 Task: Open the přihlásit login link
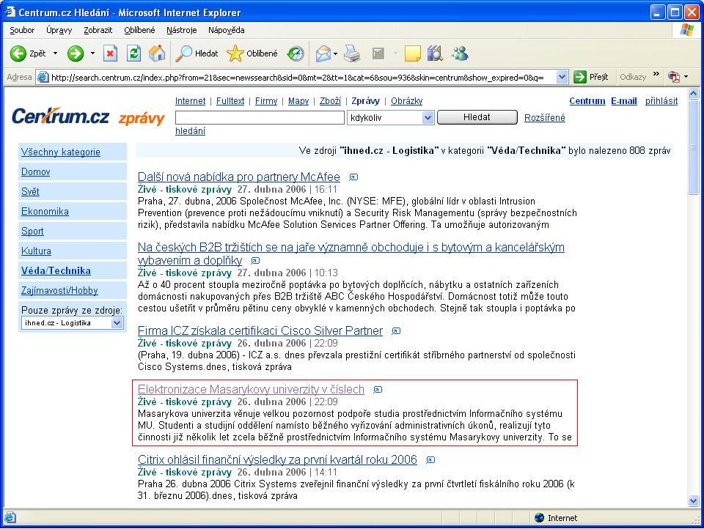[x=661, y=101]
